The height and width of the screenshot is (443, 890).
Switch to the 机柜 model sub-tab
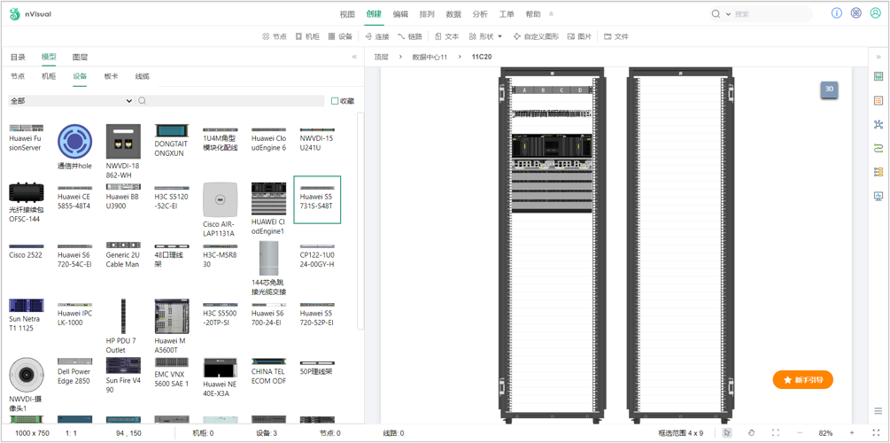click(49, 76)
